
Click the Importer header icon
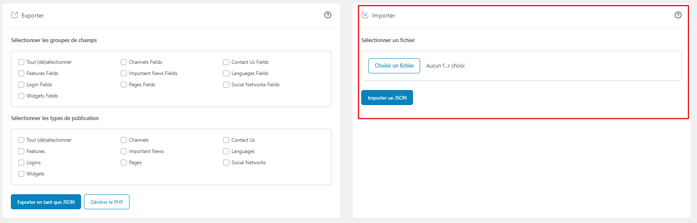(x=365, y=15)
